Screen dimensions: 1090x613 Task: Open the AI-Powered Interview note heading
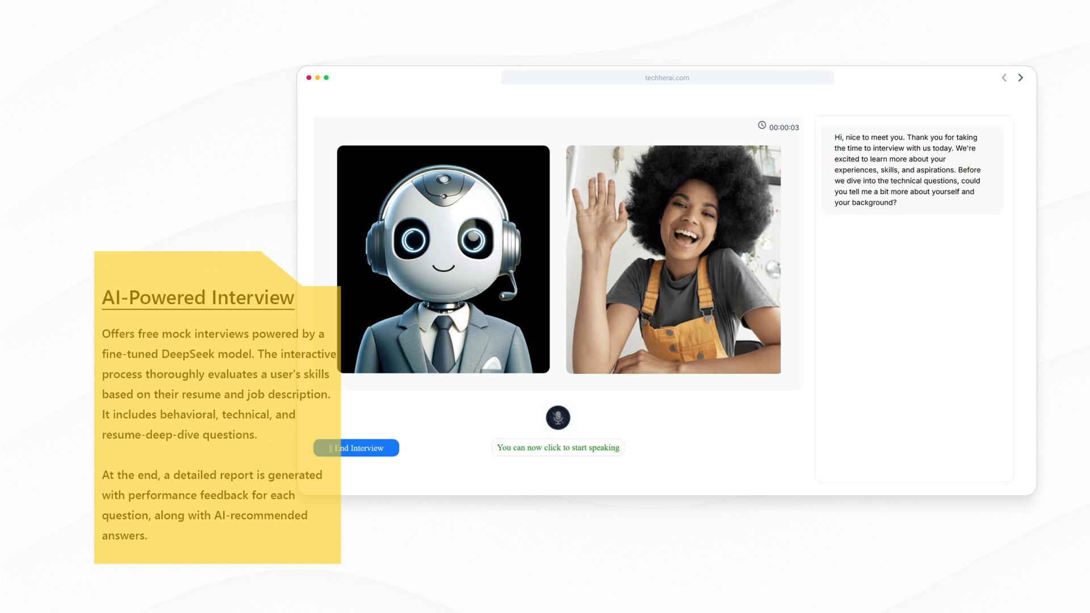[x=198, y=297]
